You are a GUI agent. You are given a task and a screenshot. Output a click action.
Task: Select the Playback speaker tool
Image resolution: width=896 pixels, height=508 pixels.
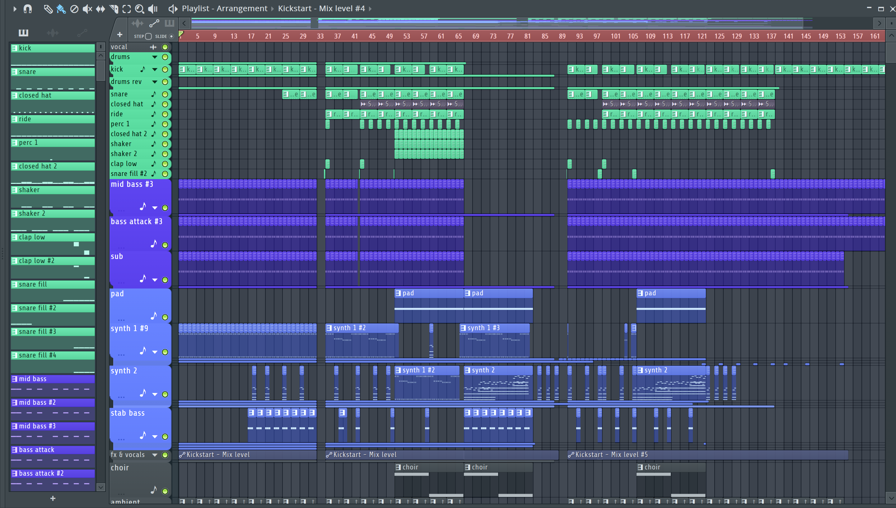pos(153,9)
